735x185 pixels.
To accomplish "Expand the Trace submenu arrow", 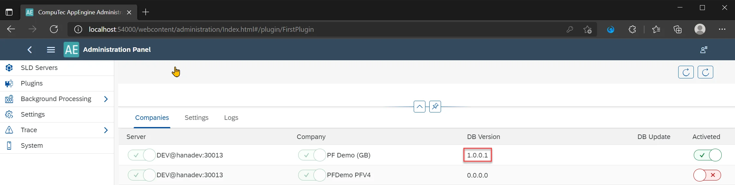I will (x=106, y=130).
